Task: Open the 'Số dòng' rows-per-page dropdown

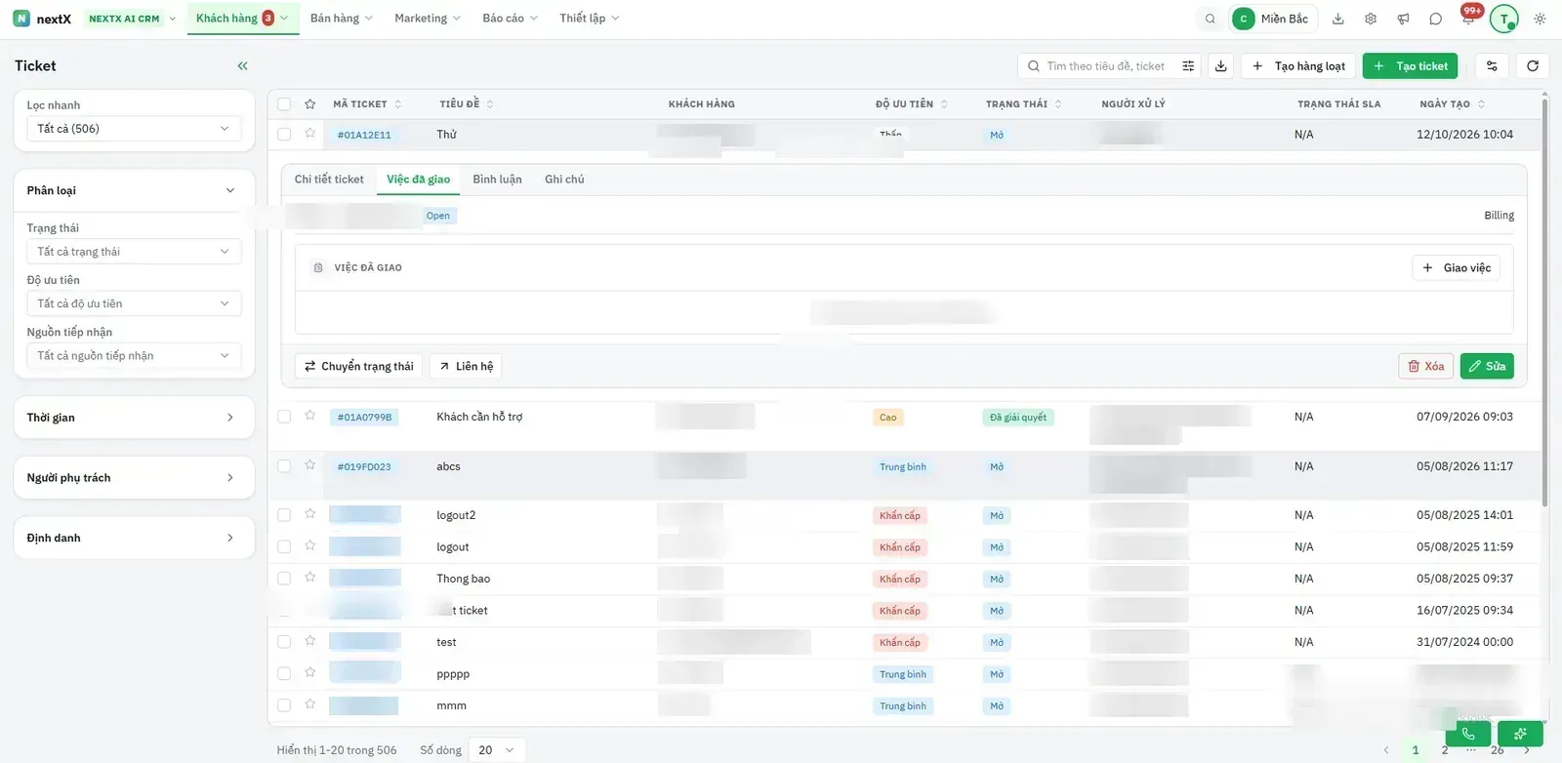Action: click(x=497, y=750)
